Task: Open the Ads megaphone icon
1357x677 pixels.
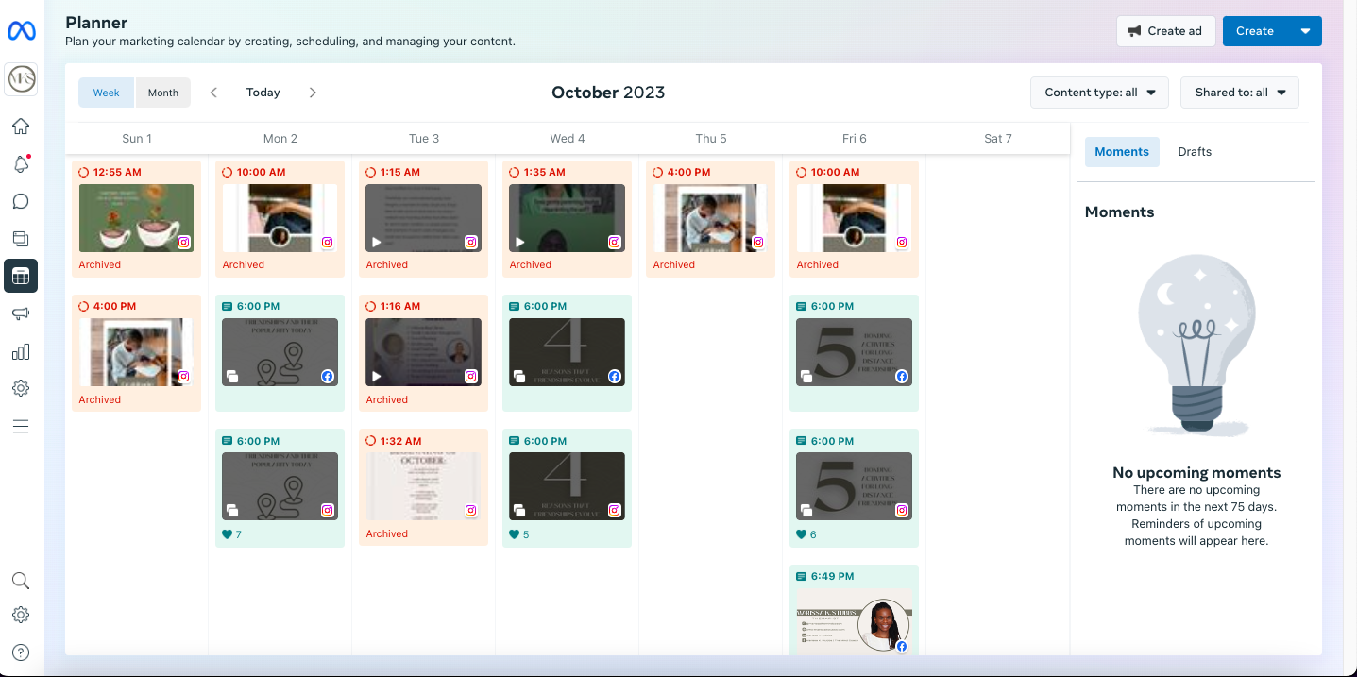Action: click(21, 313)
